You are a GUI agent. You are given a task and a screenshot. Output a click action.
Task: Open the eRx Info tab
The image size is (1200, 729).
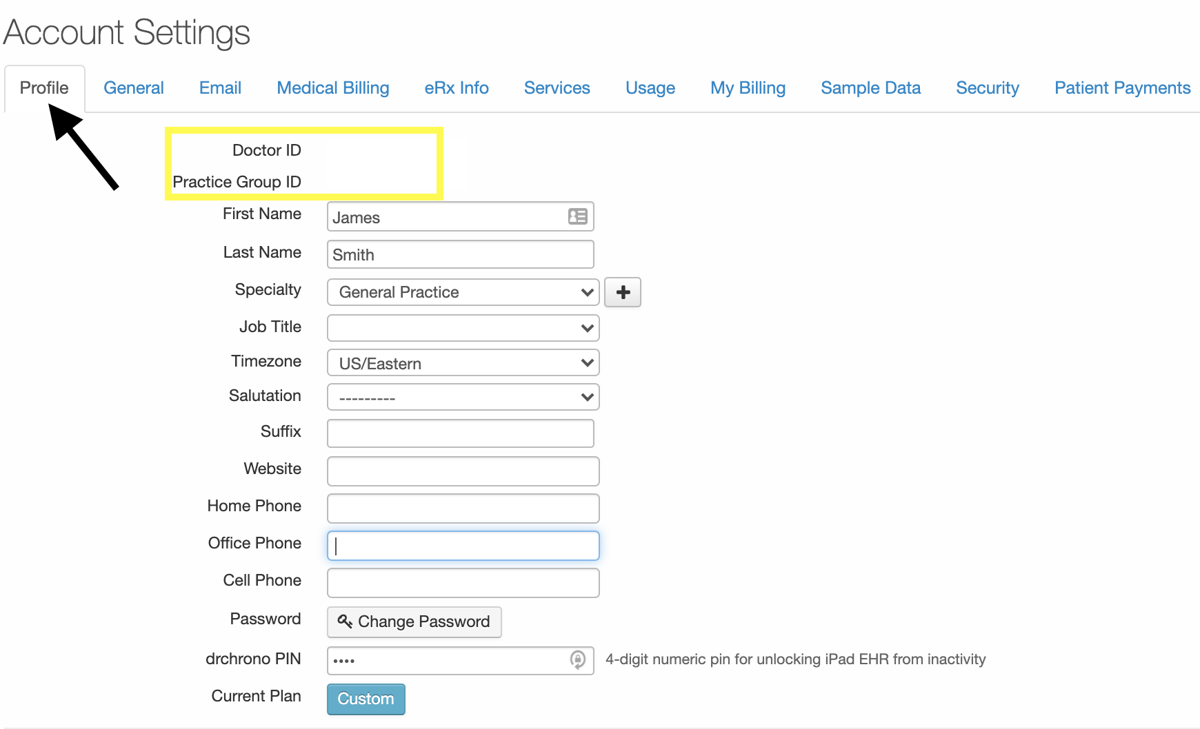pyautogui.click(x=457, y=88)
